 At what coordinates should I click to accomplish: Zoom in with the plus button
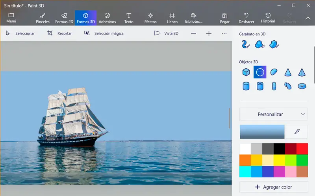coord(209,33)
